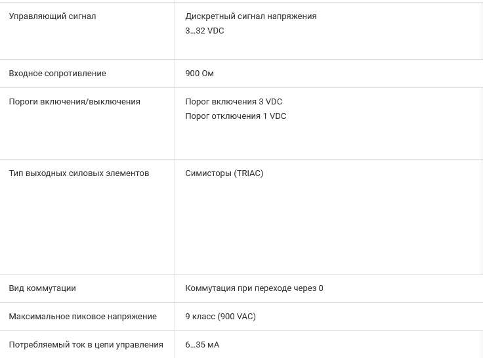Click the "Порог включения 3 VDC" line

pos(234,102)
